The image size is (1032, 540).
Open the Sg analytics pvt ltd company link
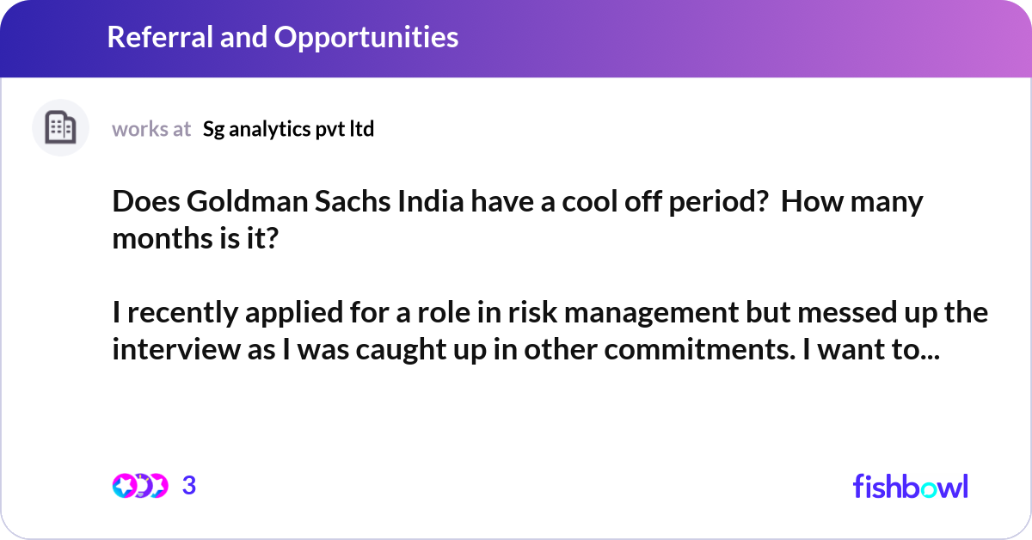pyautogui.click(x=288, y=129)
